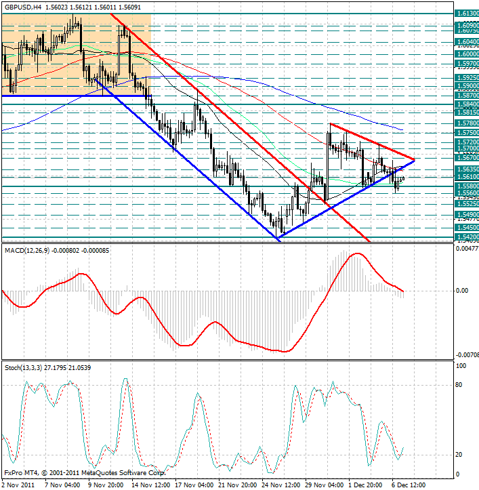This screenshot has width=479, height=490.
Task: Select the 1.6130 price level label
Action: [x=467, y=14]
